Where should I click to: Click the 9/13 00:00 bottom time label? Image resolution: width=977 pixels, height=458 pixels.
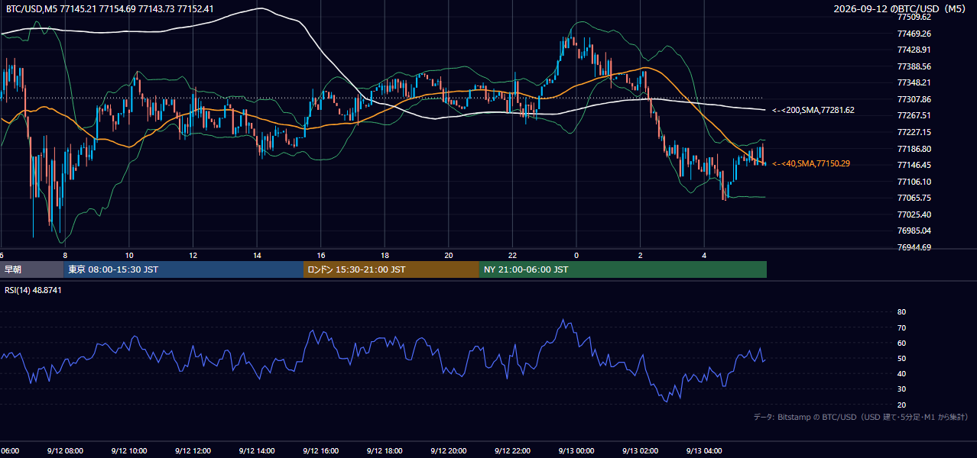[576, 451]
